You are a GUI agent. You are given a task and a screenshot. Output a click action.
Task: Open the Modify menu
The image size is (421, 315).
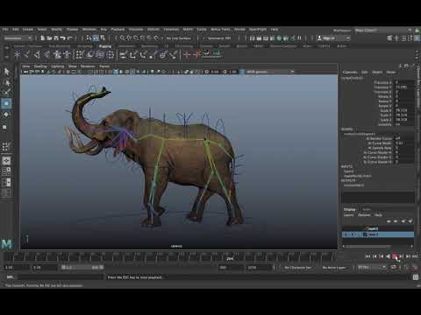click(x=57, y=30)
